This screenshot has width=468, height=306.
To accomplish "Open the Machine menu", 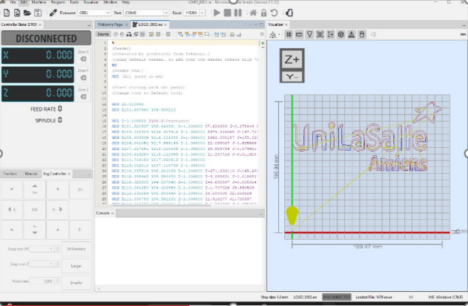I will [39, 2].
